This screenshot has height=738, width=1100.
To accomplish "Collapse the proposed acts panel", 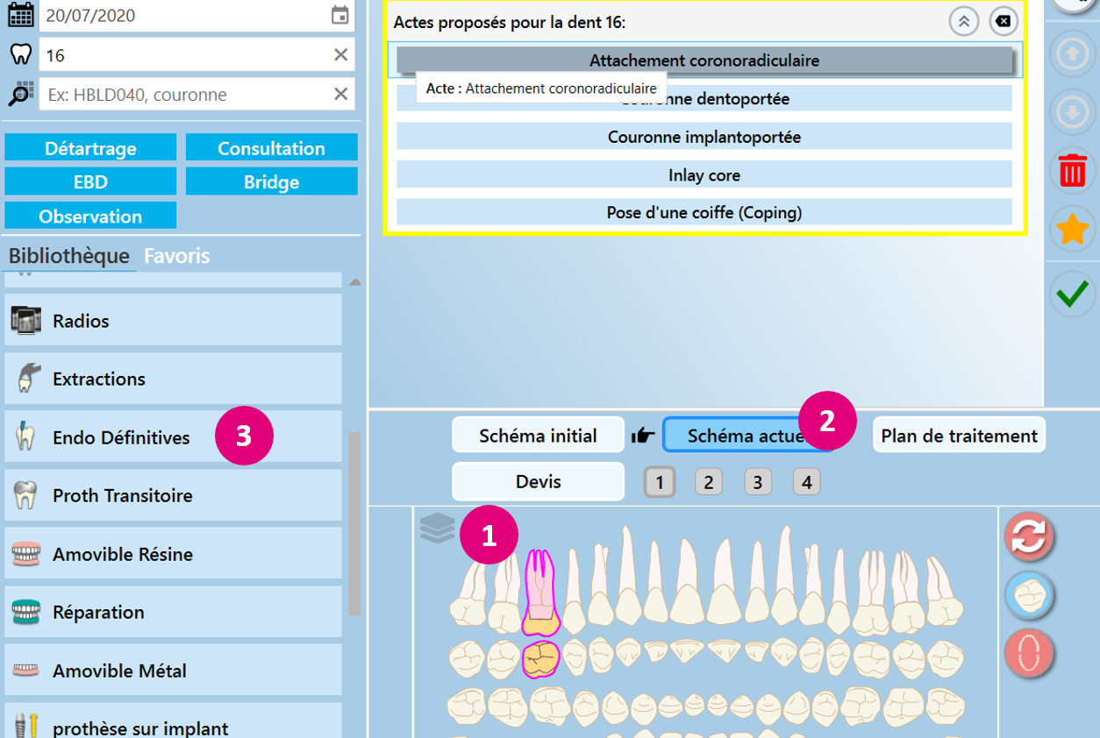I will coord(964,22).
